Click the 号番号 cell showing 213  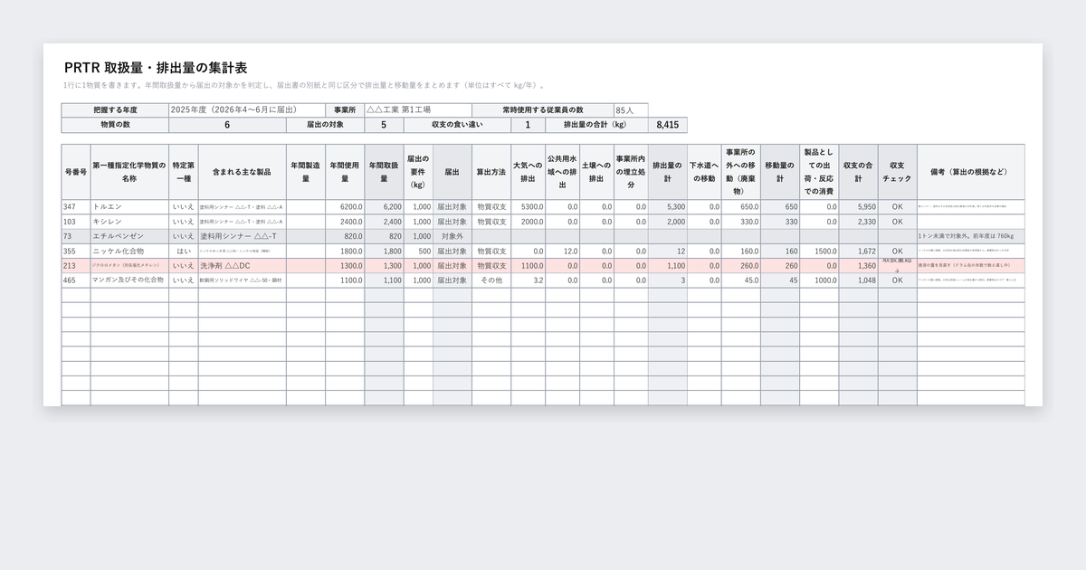click(x=75, y=266)
